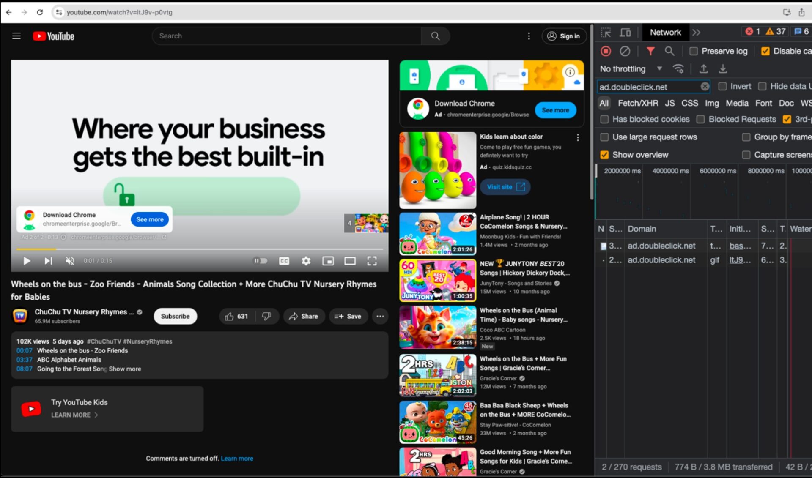Unmute the video using speaker icon
812x478 pixels.
click(70, 261)
